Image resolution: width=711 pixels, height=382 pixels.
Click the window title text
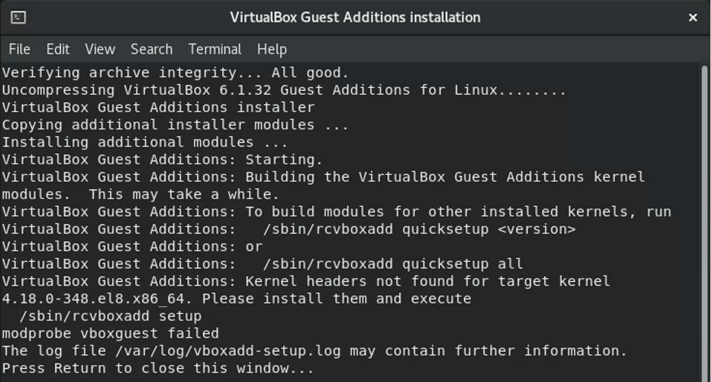click(x=355, y=17)
